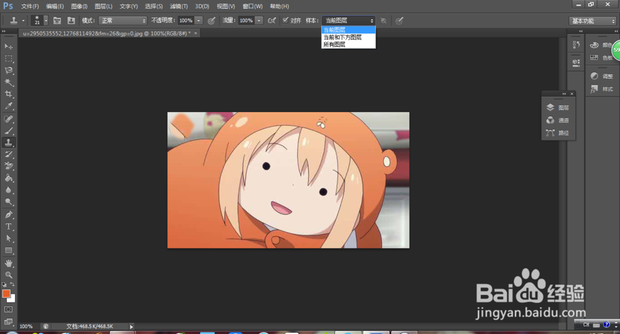Viewport: 620px width, 334px height.
Task: Open the 调整 adjustments panel
Action: click(x=602, y=76)
